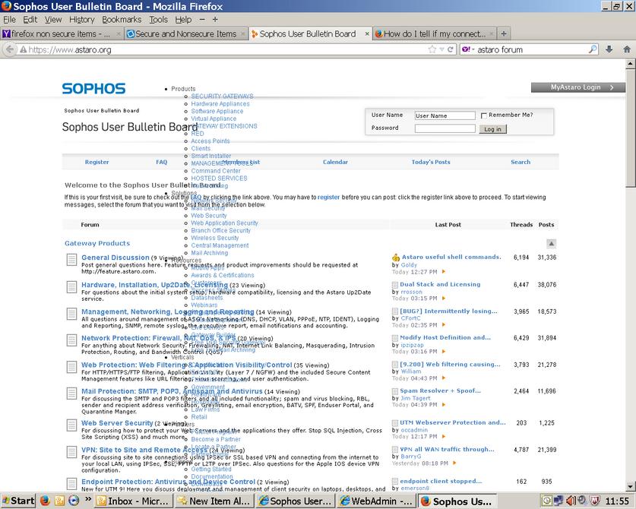636x509 pixels.
Task: Go back with the browser back arrow
Action: click(x=10, y=49)
